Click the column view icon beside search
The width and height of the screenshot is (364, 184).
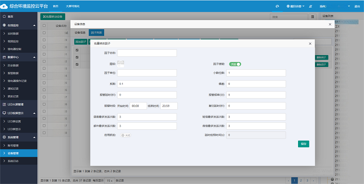click(313, 16)
